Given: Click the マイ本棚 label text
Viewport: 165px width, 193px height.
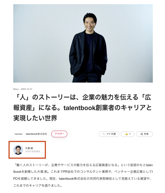Looking at the screenshot, I should 111,134.
